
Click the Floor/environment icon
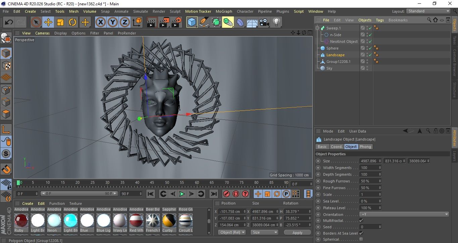[252, 22]
